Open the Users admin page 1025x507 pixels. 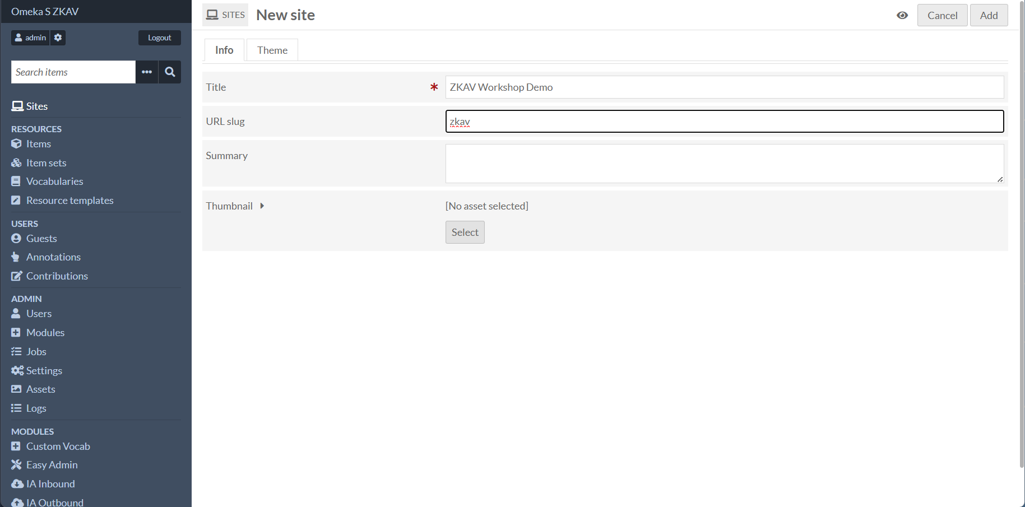pos(39,314)
